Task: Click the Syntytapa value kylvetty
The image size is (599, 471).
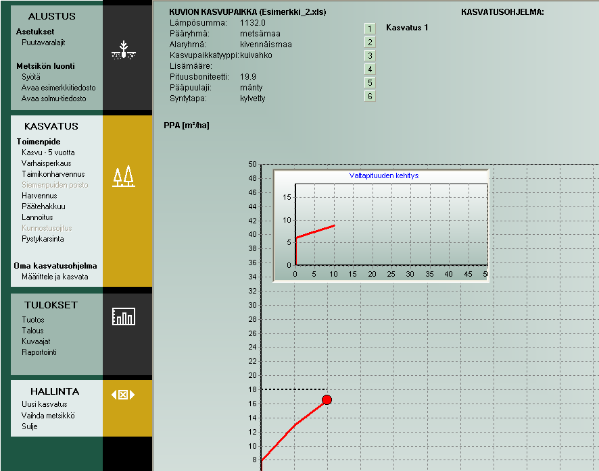Action: (x=252, y=99)
